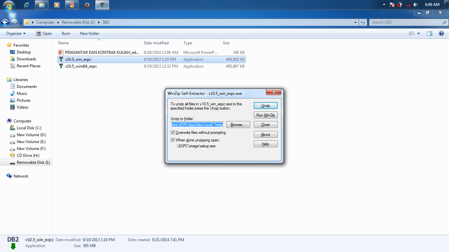Click the Help button in WinZip dialog
Image resolution: width=449 pixels, height=252 pixels.
pos(266,144)
